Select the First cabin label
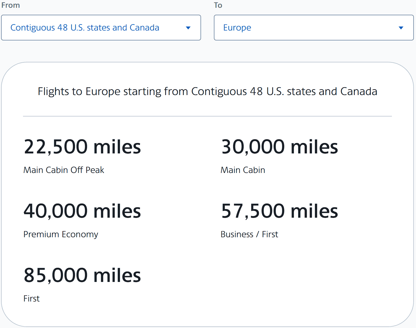 tap(31, 299)
